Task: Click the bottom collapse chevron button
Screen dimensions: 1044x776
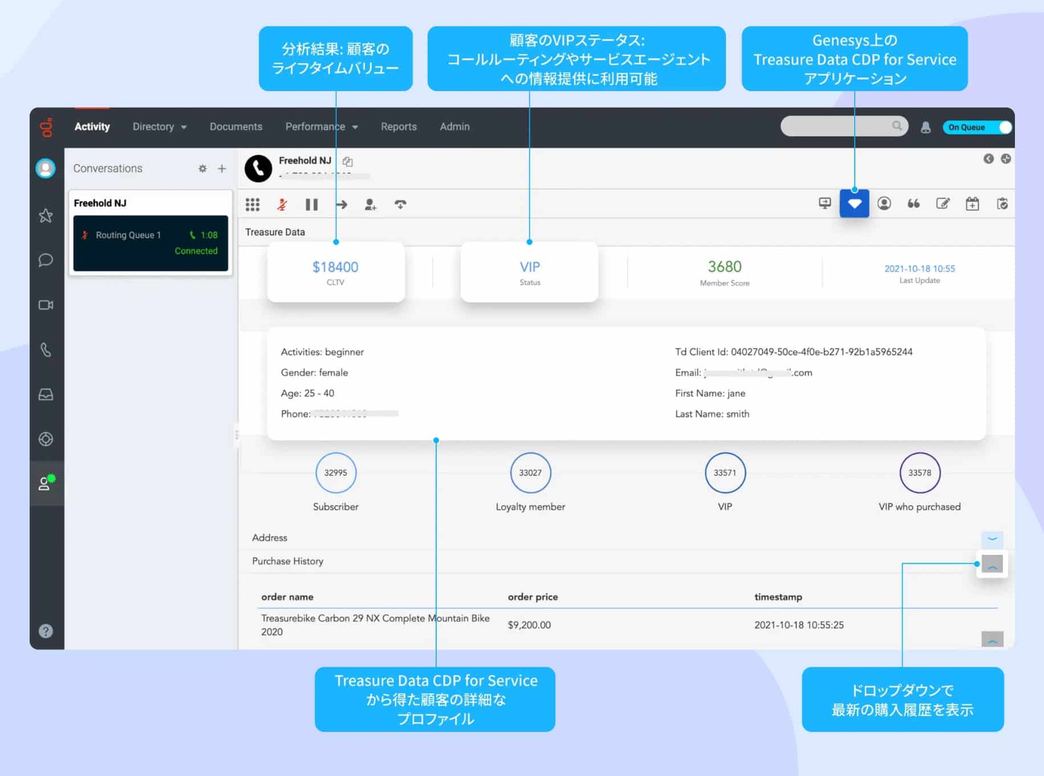Action: pos(992,639)
